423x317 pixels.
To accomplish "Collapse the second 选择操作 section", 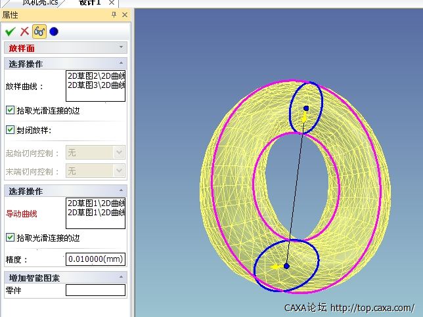I will (121, 190).
